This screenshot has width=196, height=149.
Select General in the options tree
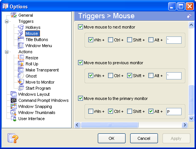(25, 15)
